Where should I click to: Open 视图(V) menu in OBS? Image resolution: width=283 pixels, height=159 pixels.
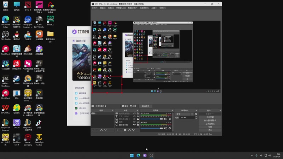click(x=111, y=8)
